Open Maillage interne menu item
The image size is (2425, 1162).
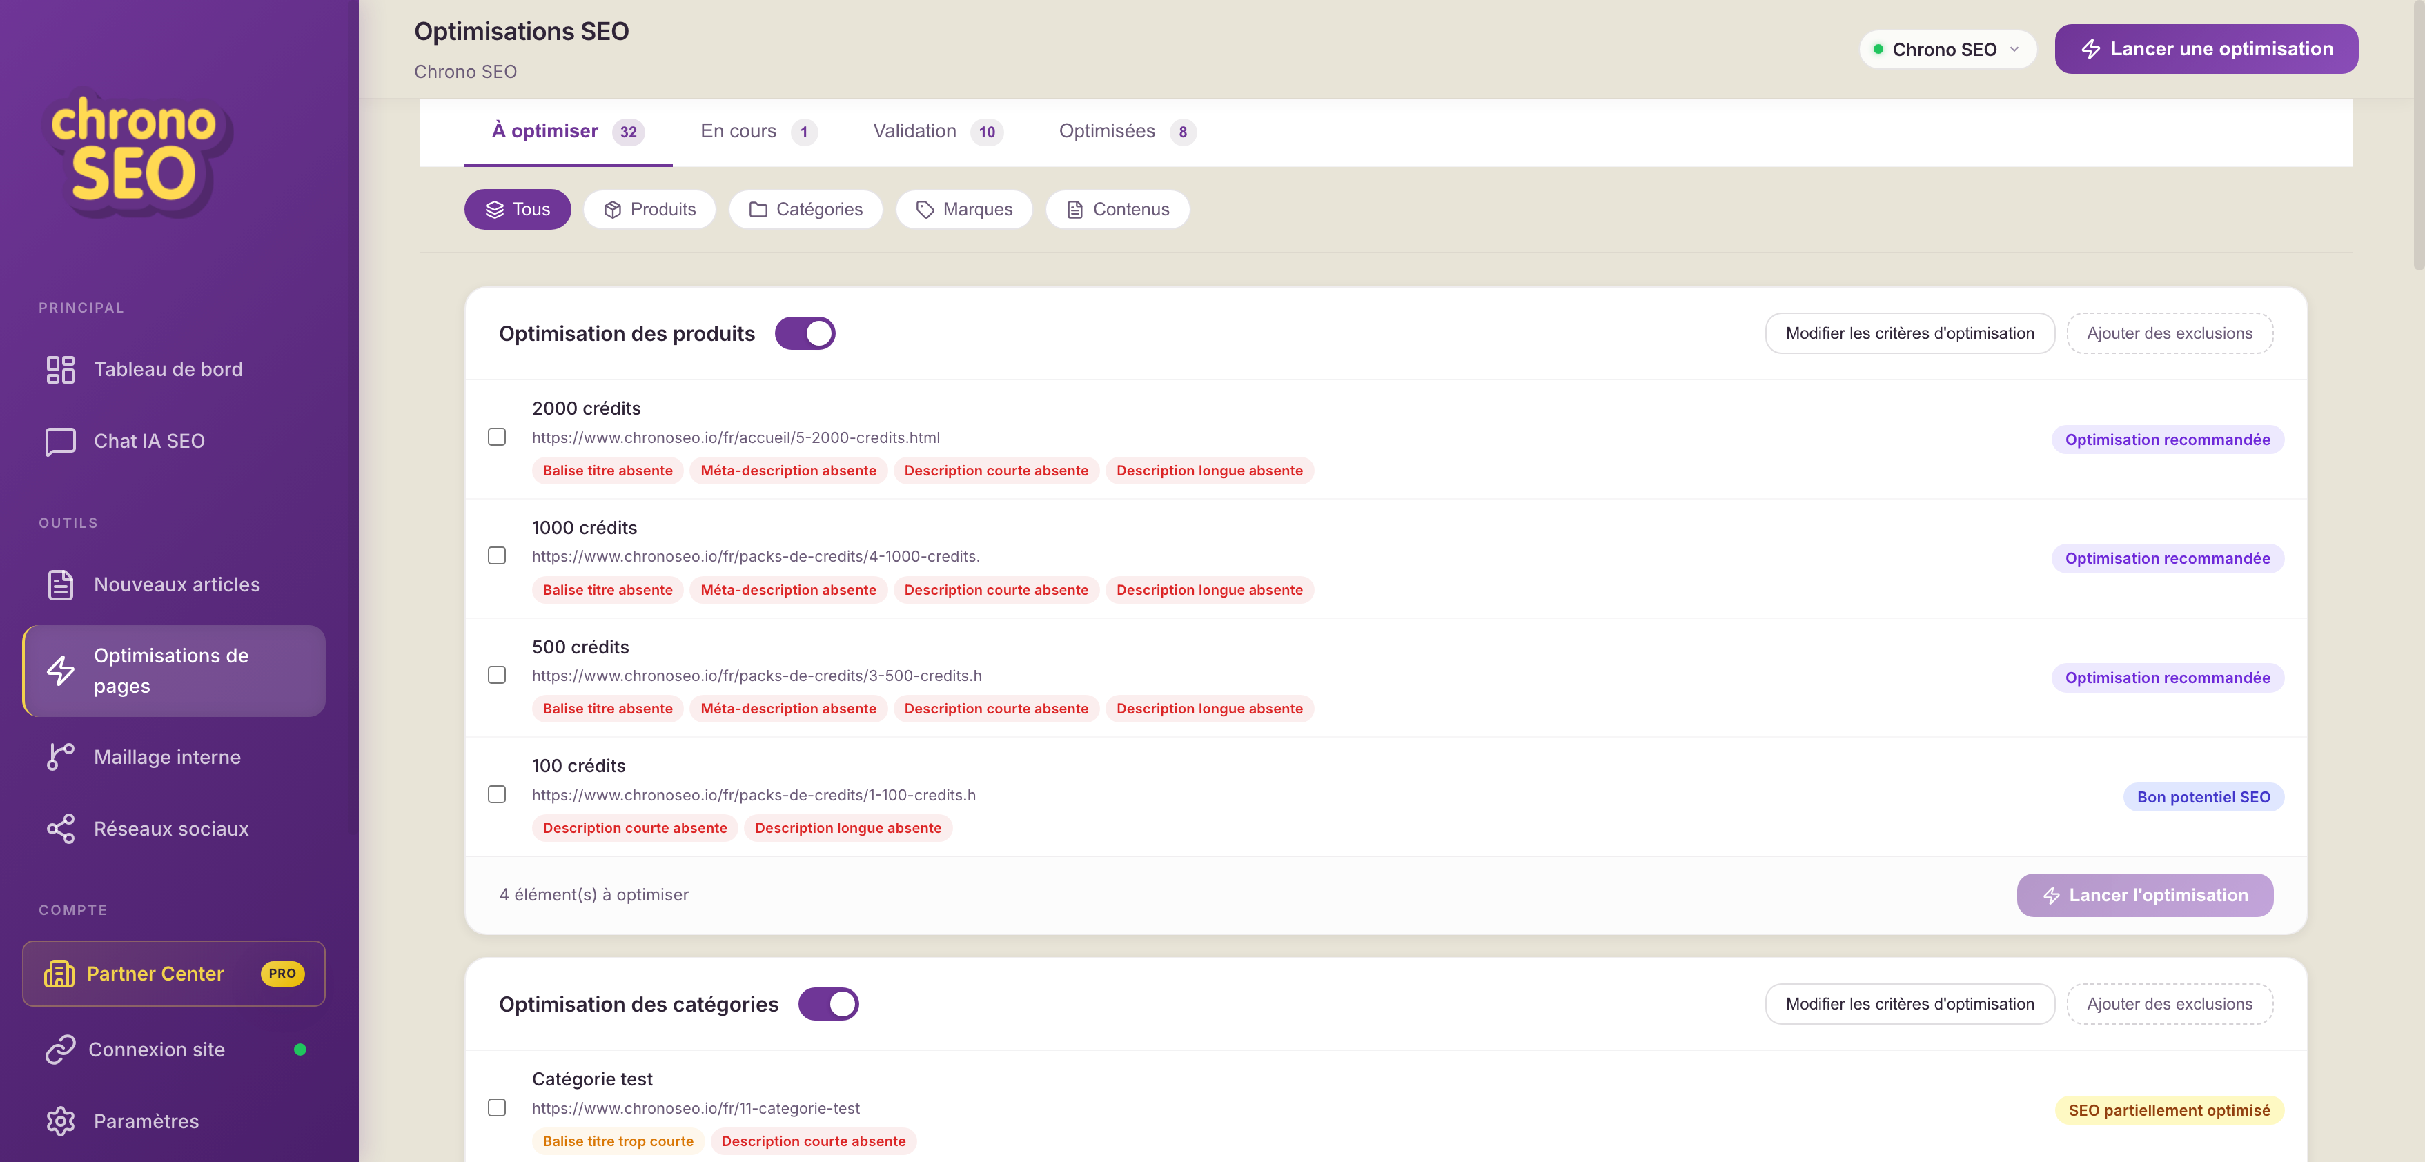(174, 757)
